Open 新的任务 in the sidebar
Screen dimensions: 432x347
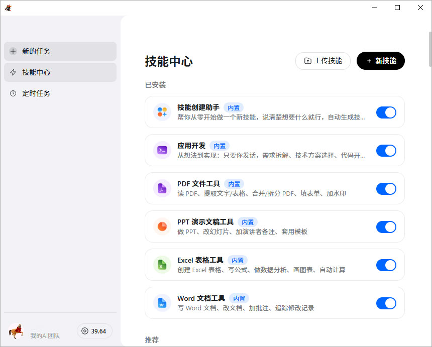tap(60, 51)
